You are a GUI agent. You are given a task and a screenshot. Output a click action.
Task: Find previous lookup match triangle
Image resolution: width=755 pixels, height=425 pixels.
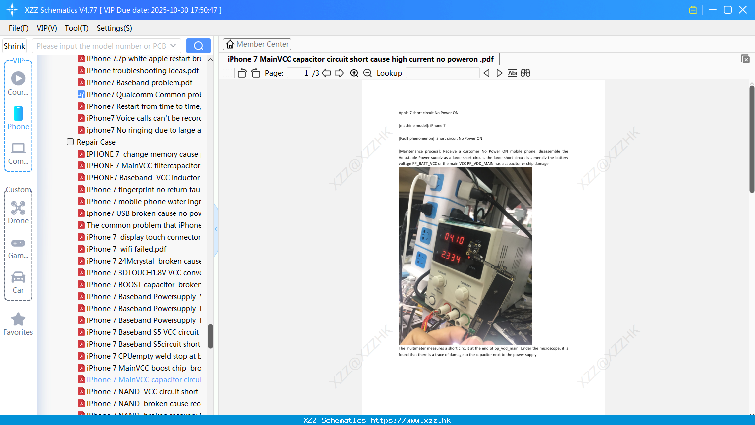[486, 73]
